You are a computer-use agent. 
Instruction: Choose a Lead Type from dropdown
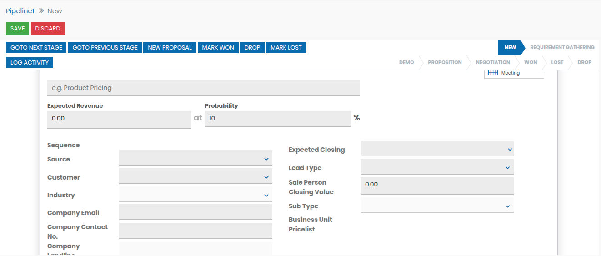click(436, 167)
